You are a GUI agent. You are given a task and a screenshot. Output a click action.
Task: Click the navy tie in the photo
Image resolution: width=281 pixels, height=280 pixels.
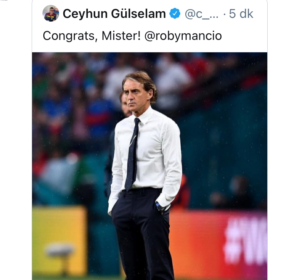(132, 155)
